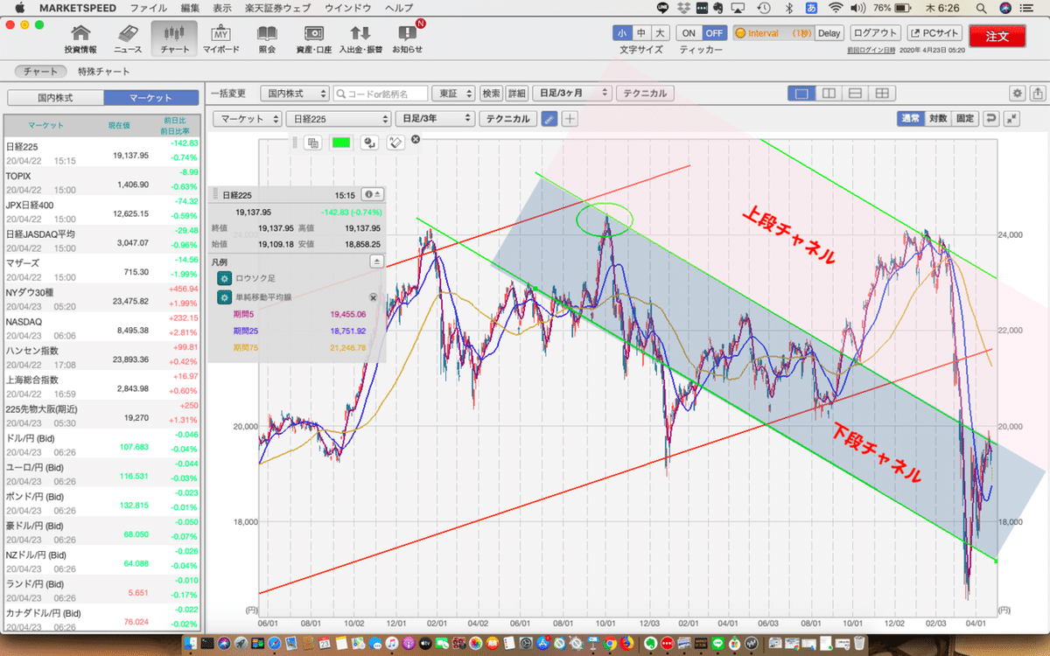The width and height of the screenshot is (1050, 656).
Task: Click the share/export icon
Action: click(1038, 93)
